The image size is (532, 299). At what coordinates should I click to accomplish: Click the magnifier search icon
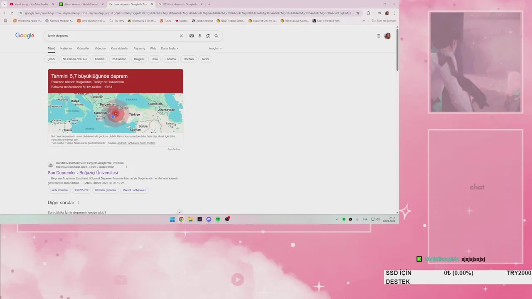tap(217, 36)
